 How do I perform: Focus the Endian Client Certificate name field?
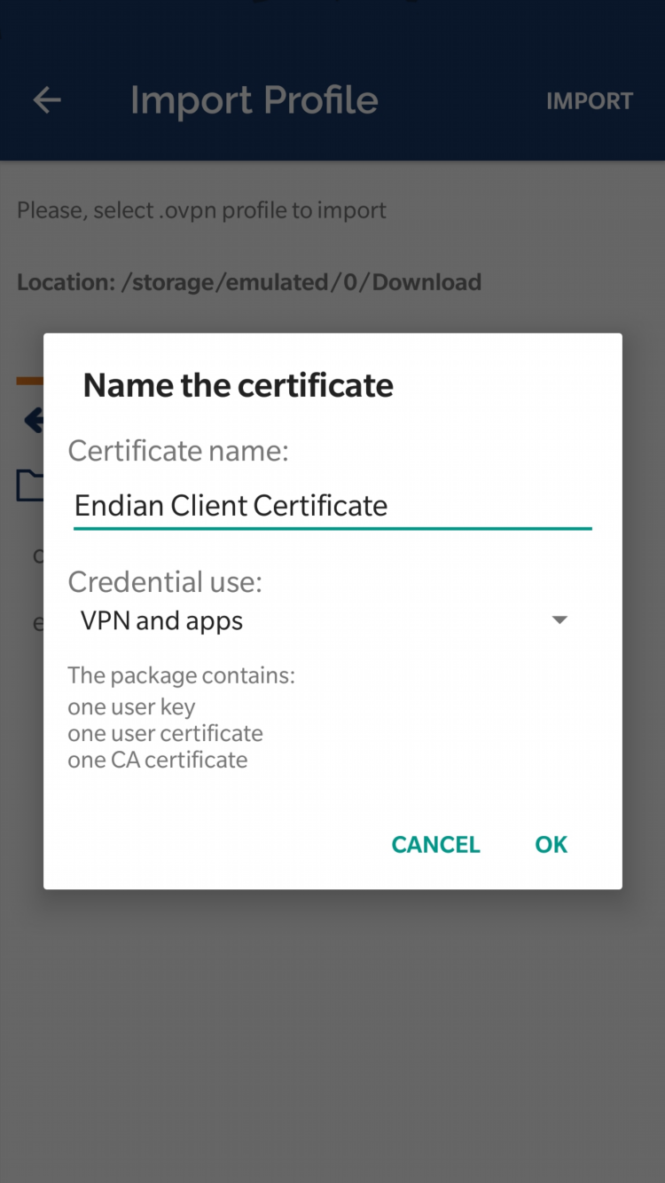[x=332, y=506]
